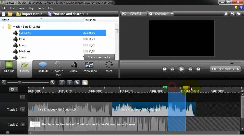
Task: Click library scrollbar down arrow
Action: pyautogui.click(x=117, y=58)
